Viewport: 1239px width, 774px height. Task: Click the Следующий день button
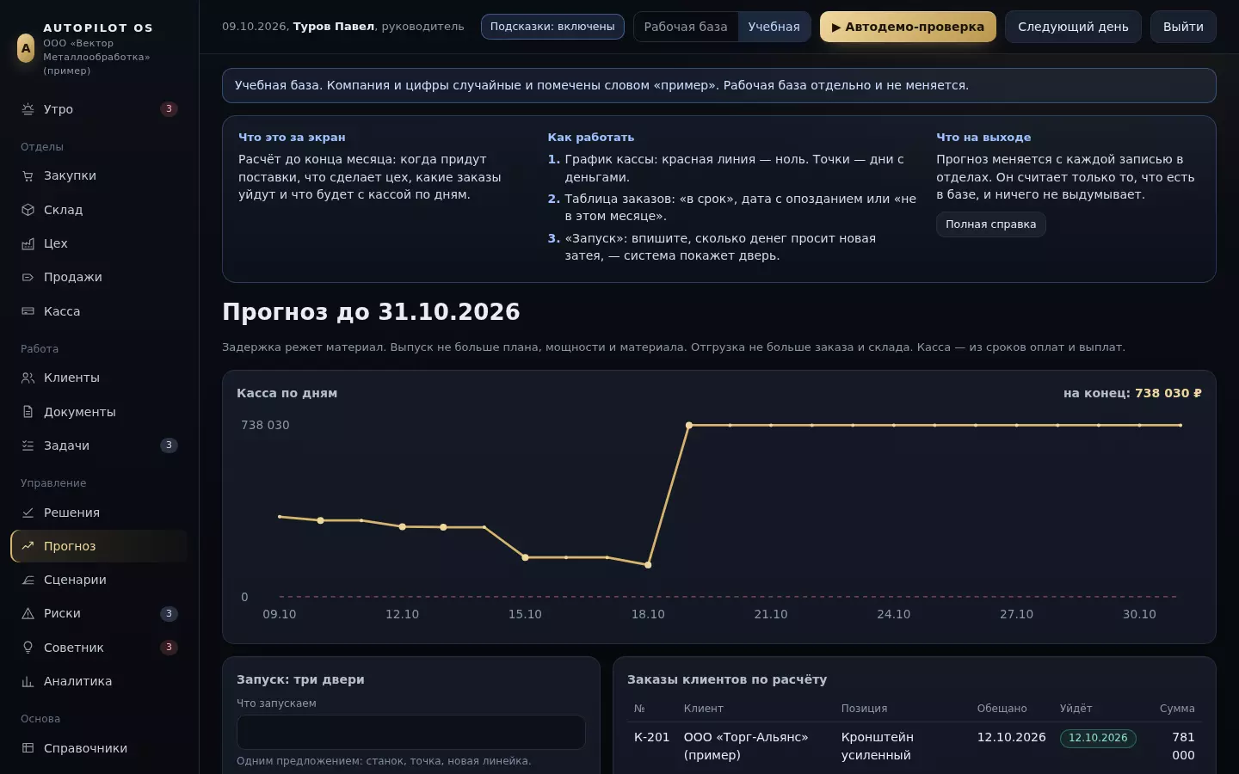click(x=1073, y=27)
